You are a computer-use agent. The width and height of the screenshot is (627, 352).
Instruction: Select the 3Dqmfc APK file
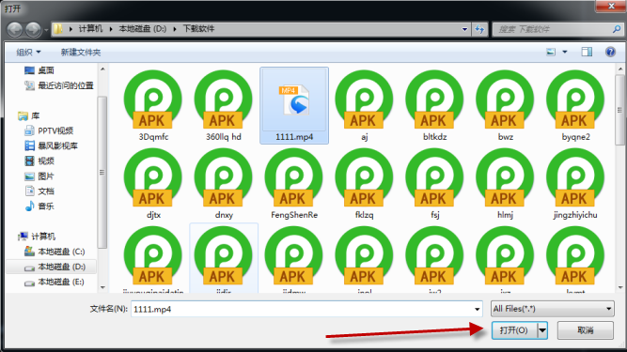[153, 105]
